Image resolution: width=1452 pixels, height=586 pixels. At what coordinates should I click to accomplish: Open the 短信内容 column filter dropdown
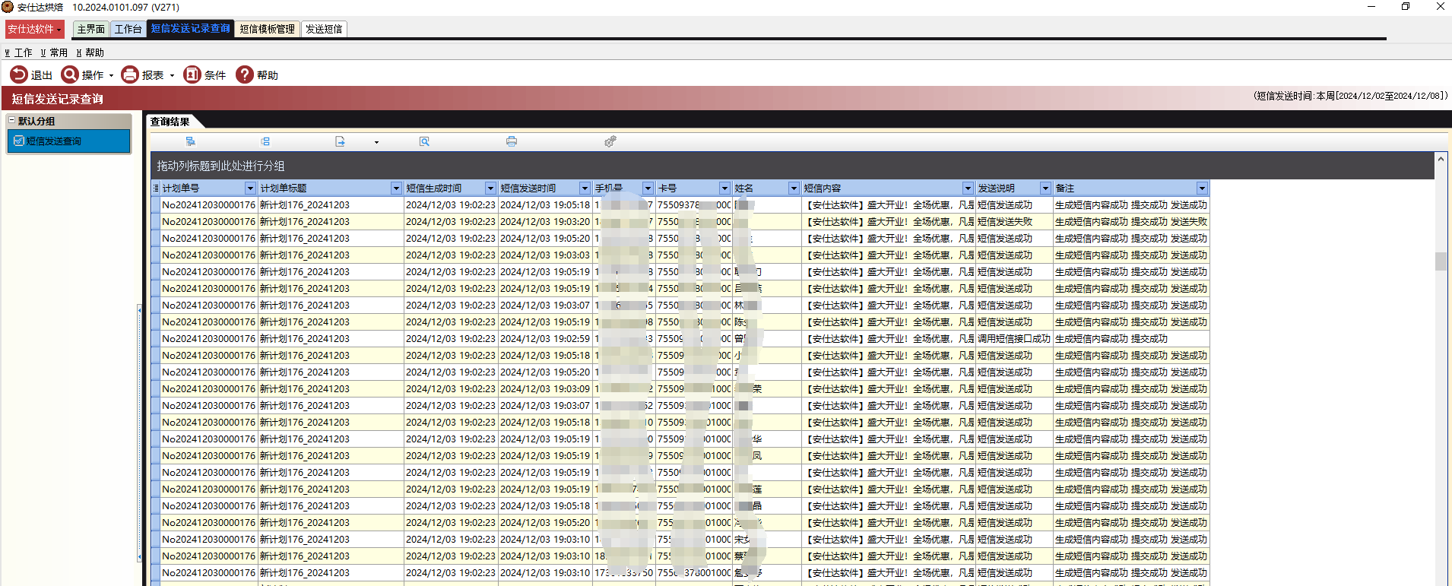(x=968, y=188)
